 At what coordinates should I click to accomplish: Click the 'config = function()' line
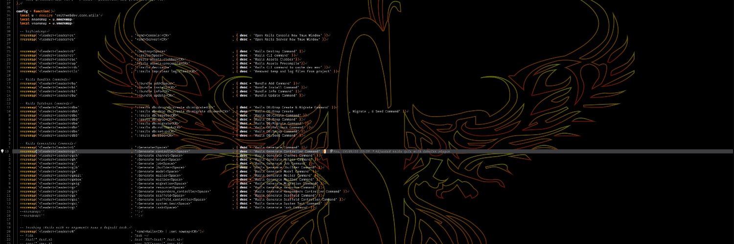[x=35, y=11]
